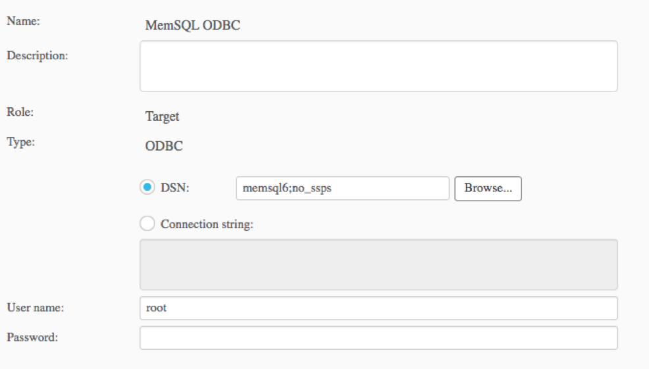Click the 'root' text in User name
The height and width of the screenshot is (369, 649).
[157, 308]
